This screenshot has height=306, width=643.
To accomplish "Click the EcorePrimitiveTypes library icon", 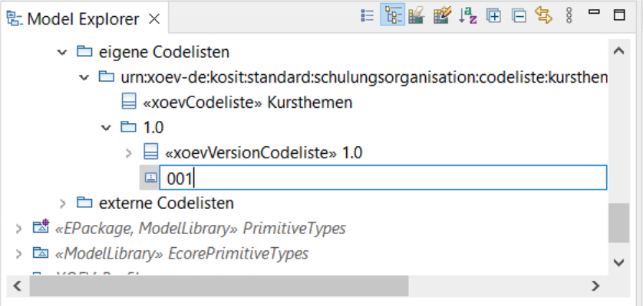I will tap(41, 252).
